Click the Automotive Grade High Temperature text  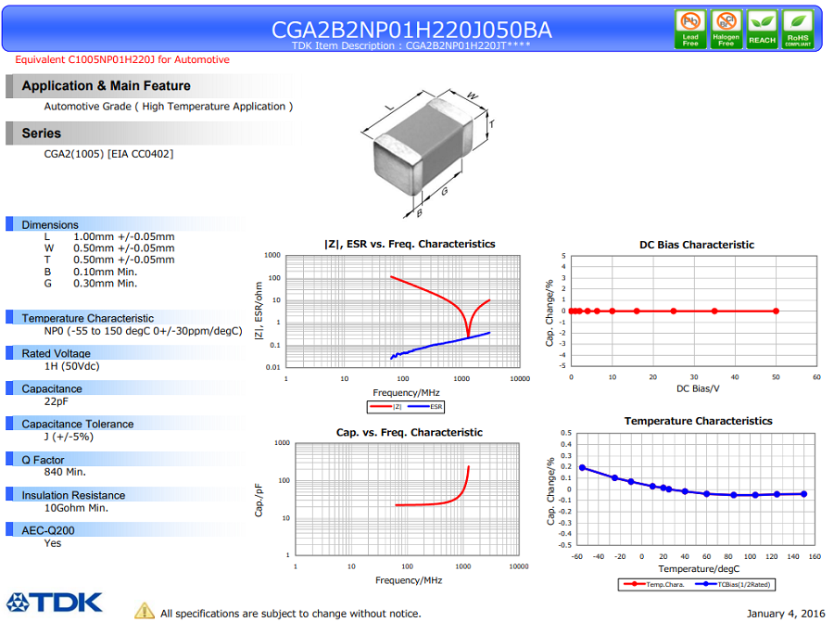[169, 107]
